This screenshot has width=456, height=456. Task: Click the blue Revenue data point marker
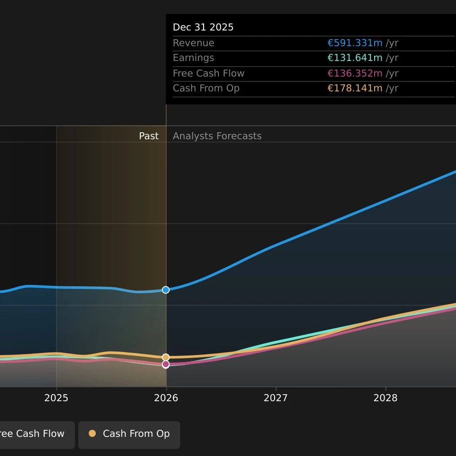point(166,290)
